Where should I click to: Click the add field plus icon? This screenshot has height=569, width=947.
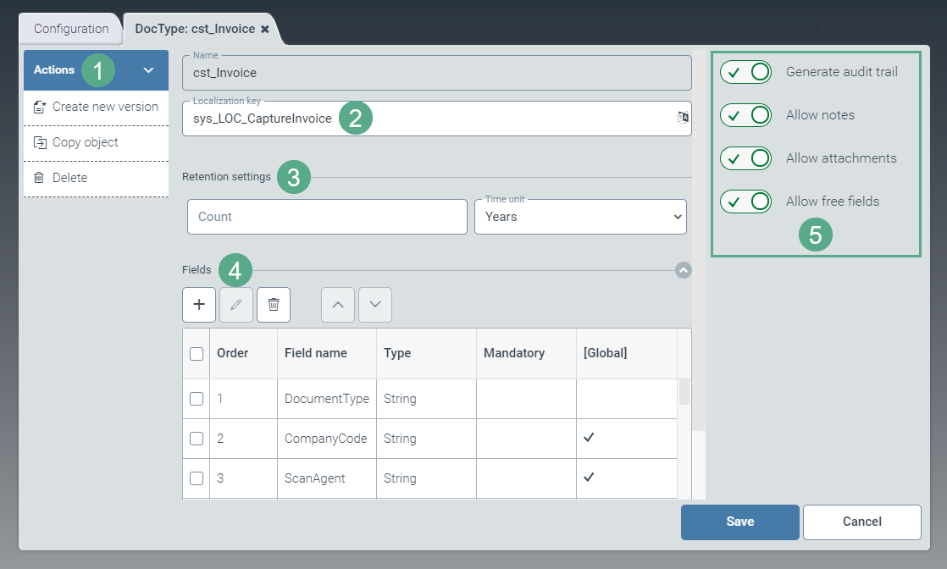[199, 305]
